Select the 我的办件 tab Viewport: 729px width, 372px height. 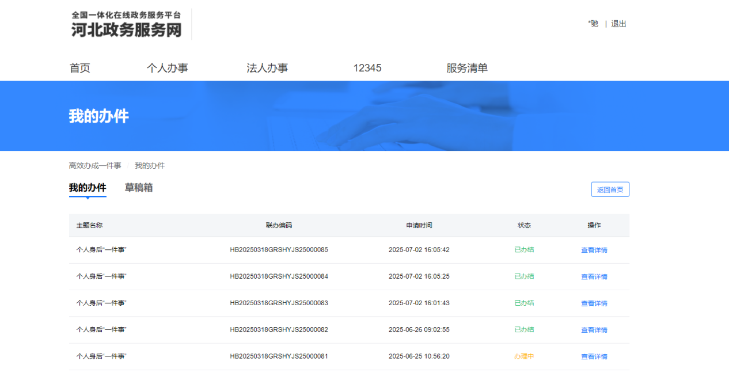(88, 188)
